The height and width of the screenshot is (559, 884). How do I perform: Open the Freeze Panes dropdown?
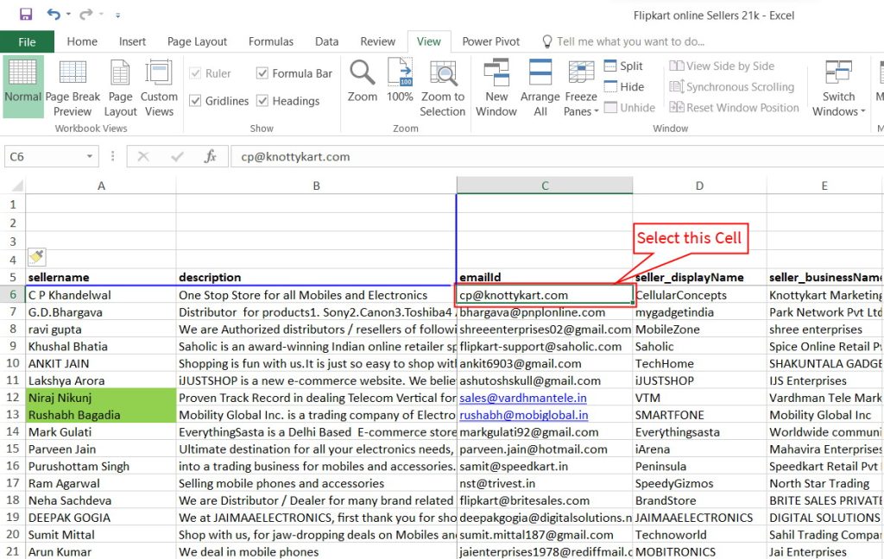point(581,86)
